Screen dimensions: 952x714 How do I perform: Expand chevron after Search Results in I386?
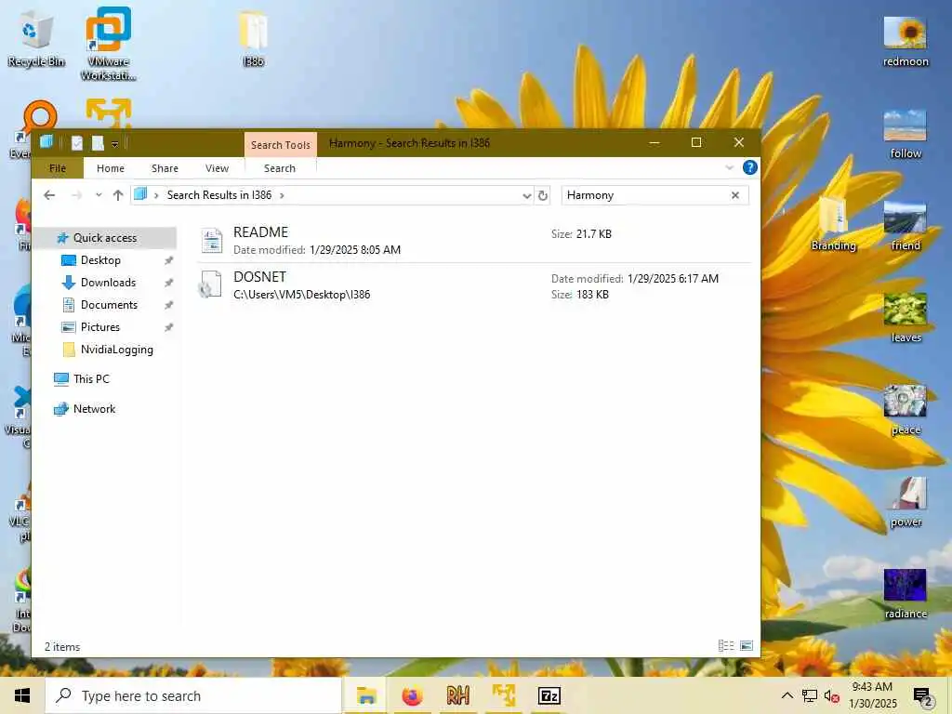pyautogui.click(x=282, y=195)
